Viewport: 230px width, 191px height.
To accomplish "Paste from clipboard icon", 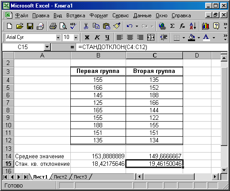I will 107,26.
